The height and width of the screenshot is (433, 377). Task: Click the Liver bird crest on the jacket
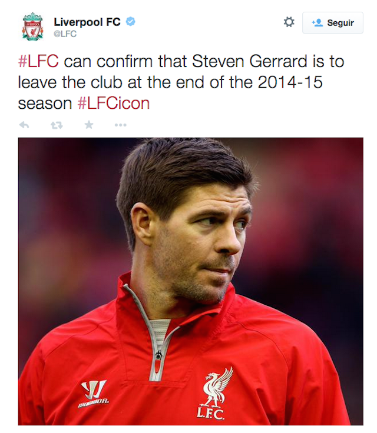point(217,388)
